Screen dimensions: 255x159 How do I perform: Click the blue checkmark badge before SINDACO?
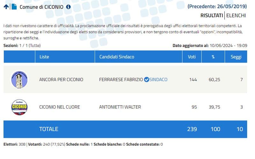146,79
